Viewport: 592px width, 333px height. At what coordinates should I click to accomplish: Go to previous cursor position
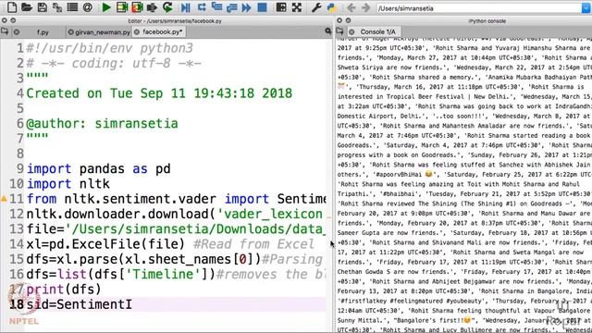(x=351, y=7)
